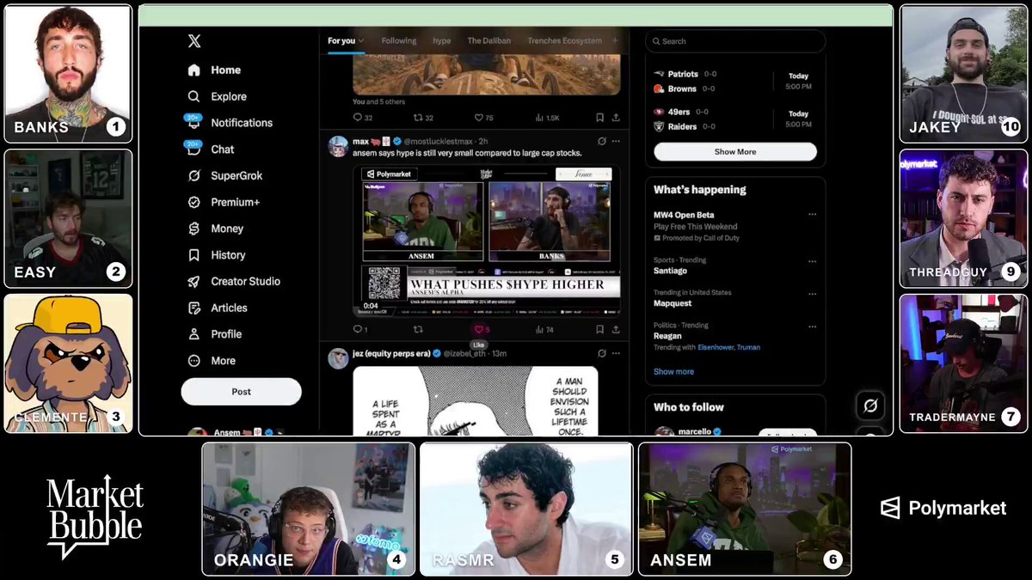Open the Patriots vs Browns game

[x=735, y=82]
